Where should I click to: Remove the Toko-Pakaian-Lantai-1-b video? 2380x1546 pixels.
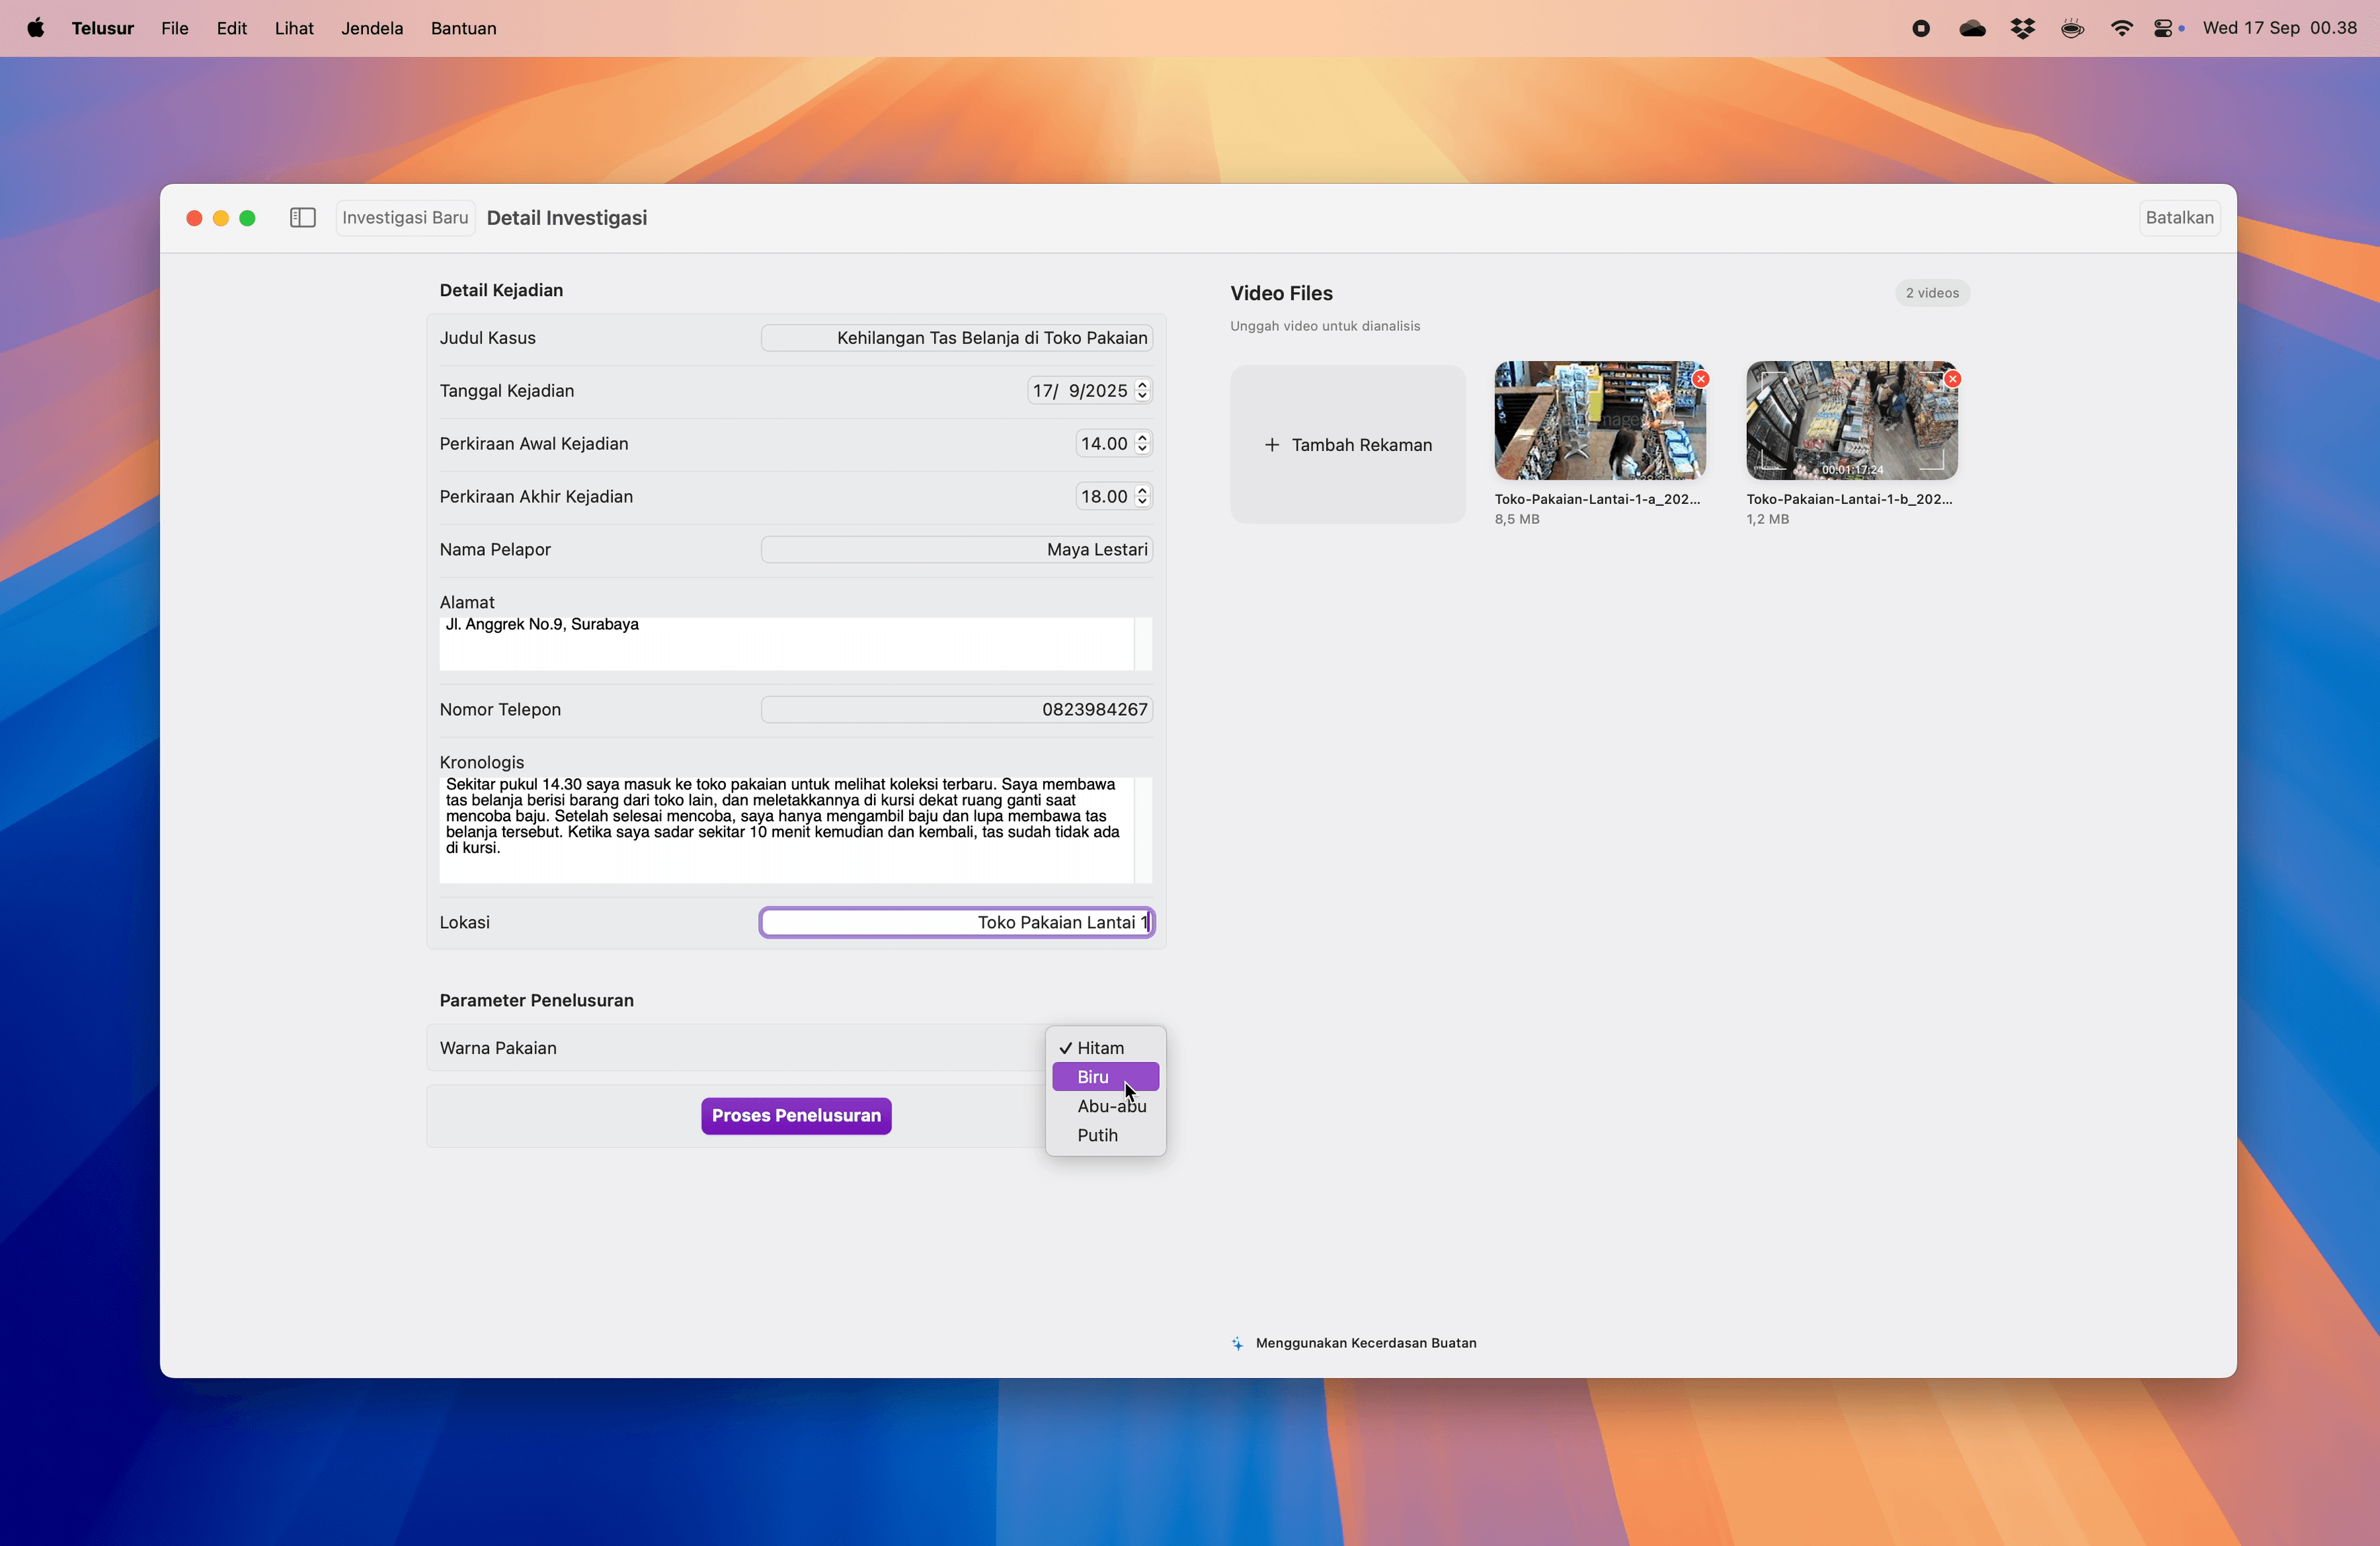(1953, 379)
